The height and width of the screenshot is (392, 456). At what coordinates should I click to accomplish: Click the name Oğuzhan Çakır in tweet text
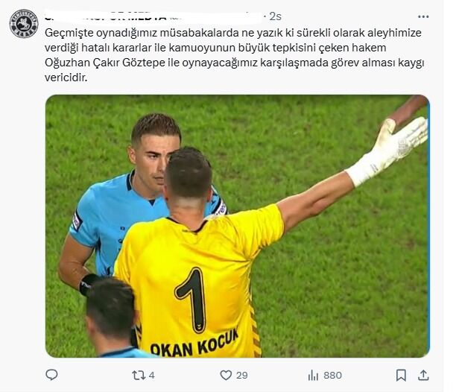[x=82, y=63]
